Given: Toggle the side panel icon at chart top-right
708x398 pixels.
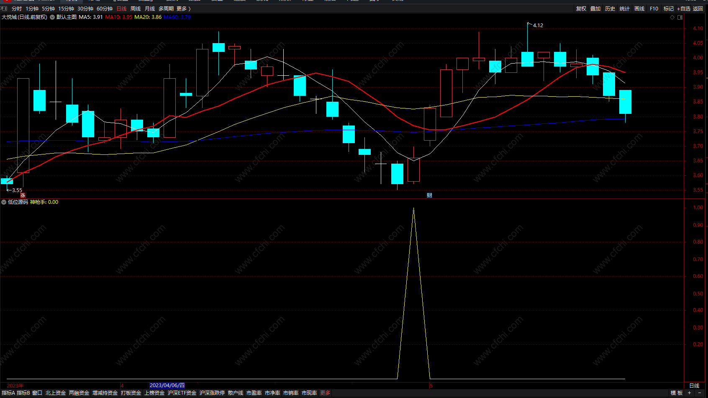Looking at the screenshot, I should tap(680, 17).
